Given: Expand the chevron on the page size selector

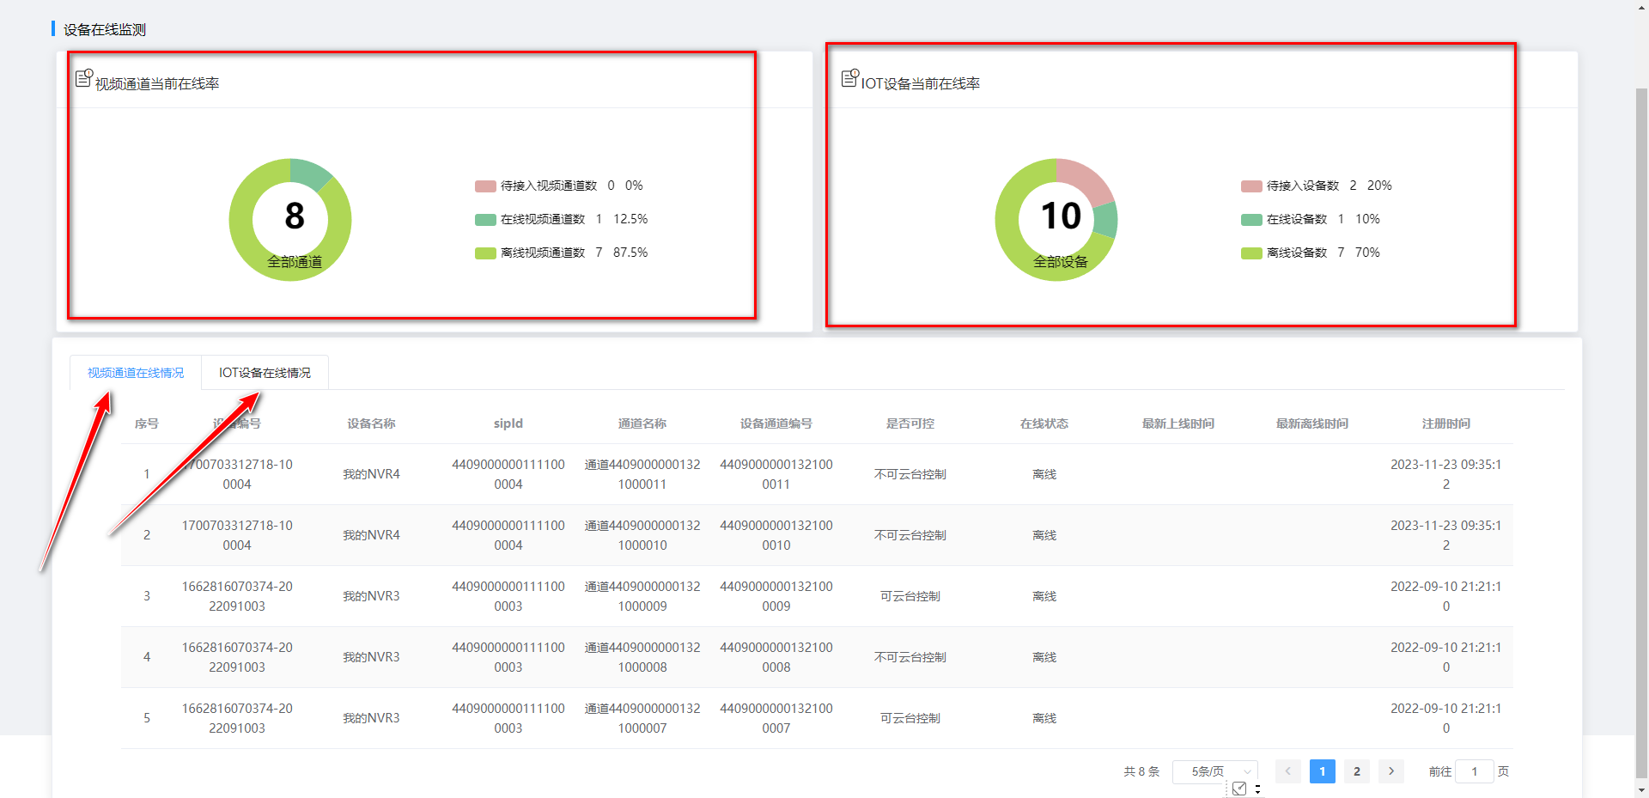Looking at the screenshot, I should point(1247,771).
